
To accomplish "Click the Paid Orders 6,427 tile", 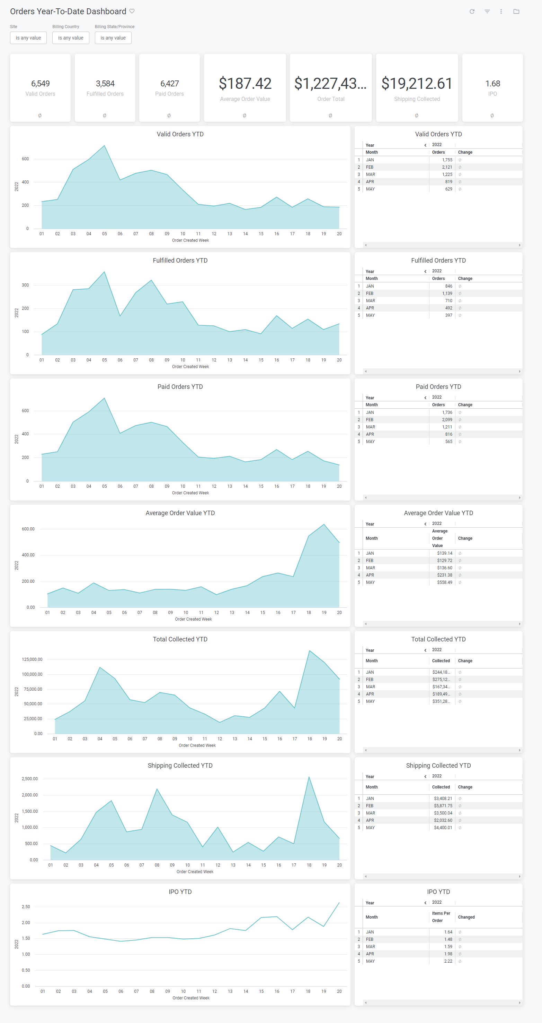I will click(x=169, y=88).
